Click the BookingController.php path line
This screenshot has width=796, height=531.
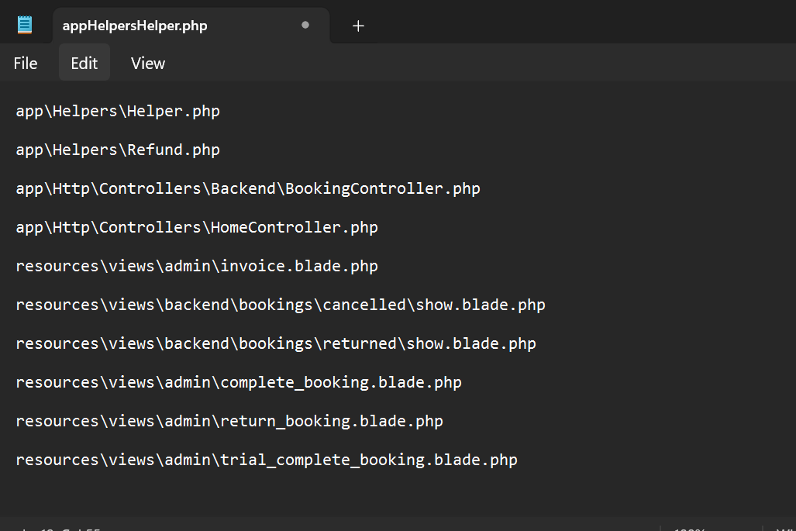tap(248, 188)
